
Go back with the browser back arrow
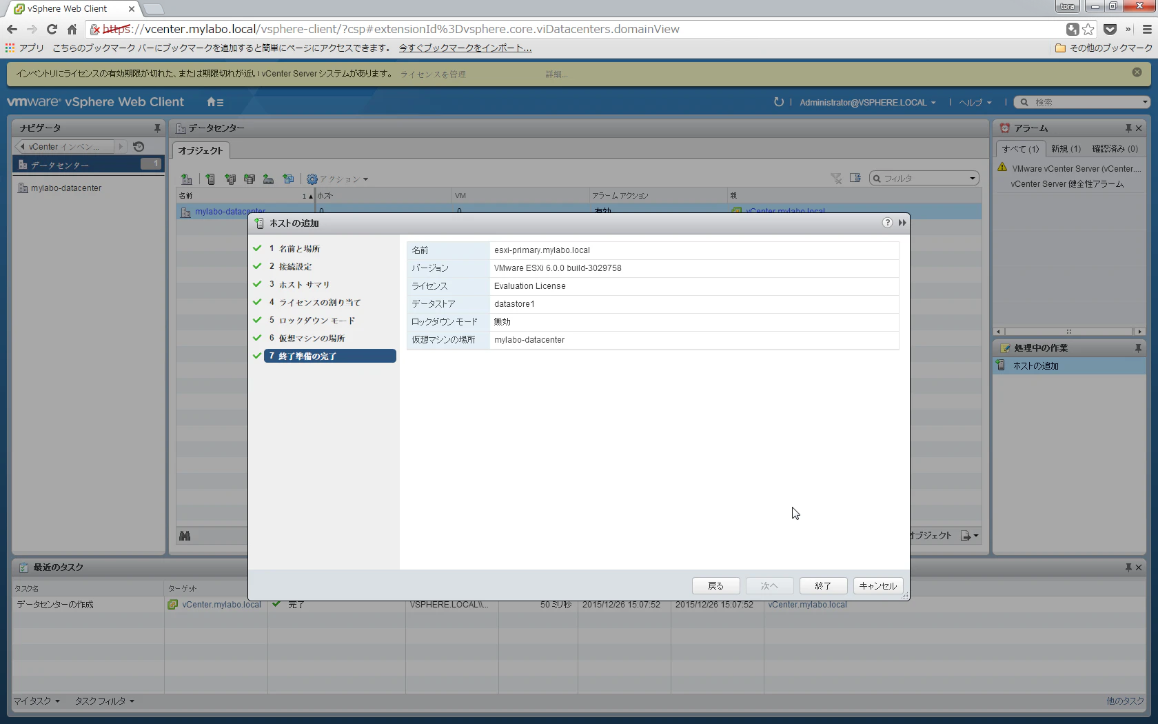tap(12, 29)
